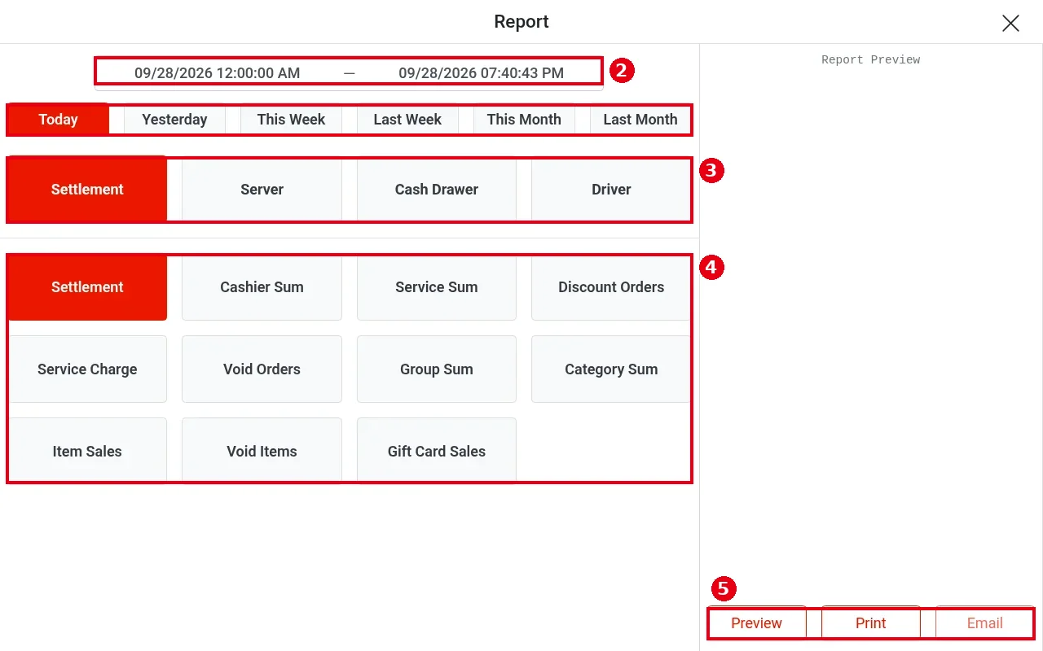Open the end date 07:40:43 PM field
1043x651 pixels.
click(x=481, y=73)
